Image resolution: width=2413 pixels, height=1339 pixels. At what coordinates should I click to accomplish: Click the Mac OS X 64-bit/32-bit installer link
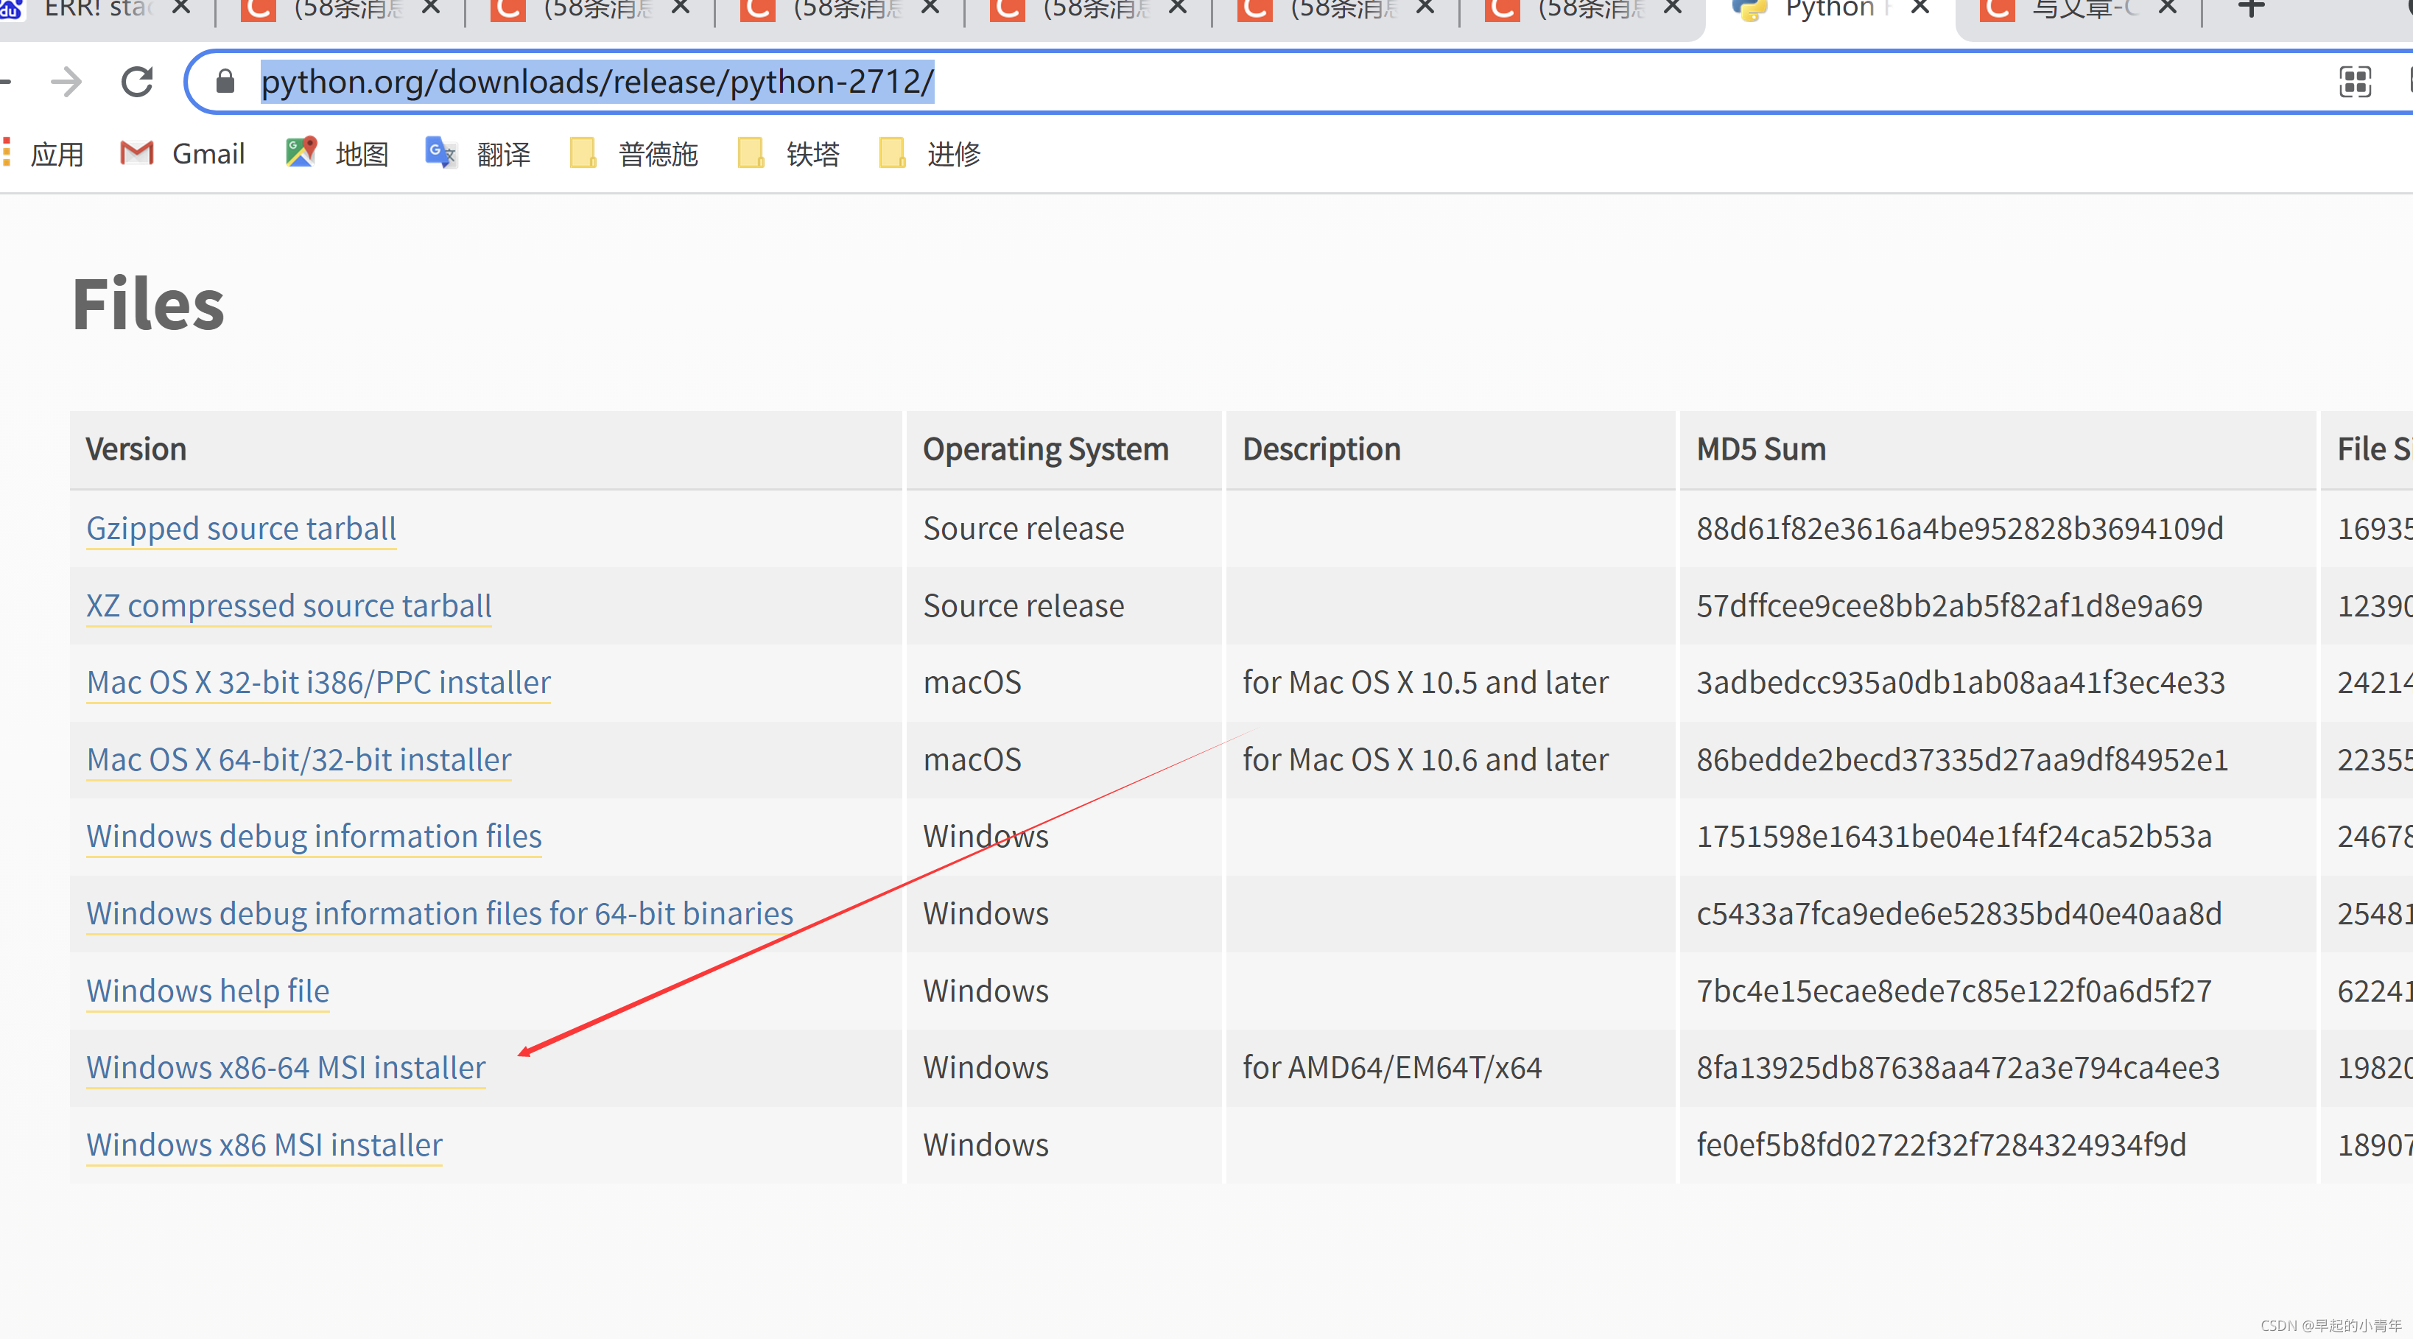[298, 759]
